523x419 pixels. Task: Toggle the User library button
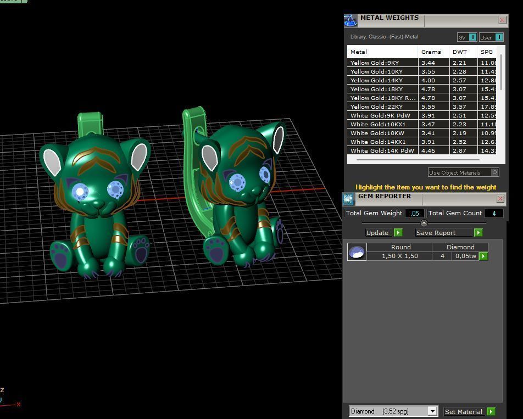click(x=491, y=37)
